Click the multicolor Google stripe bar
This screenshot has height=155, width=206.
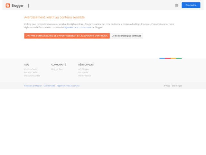pos(170,58)
